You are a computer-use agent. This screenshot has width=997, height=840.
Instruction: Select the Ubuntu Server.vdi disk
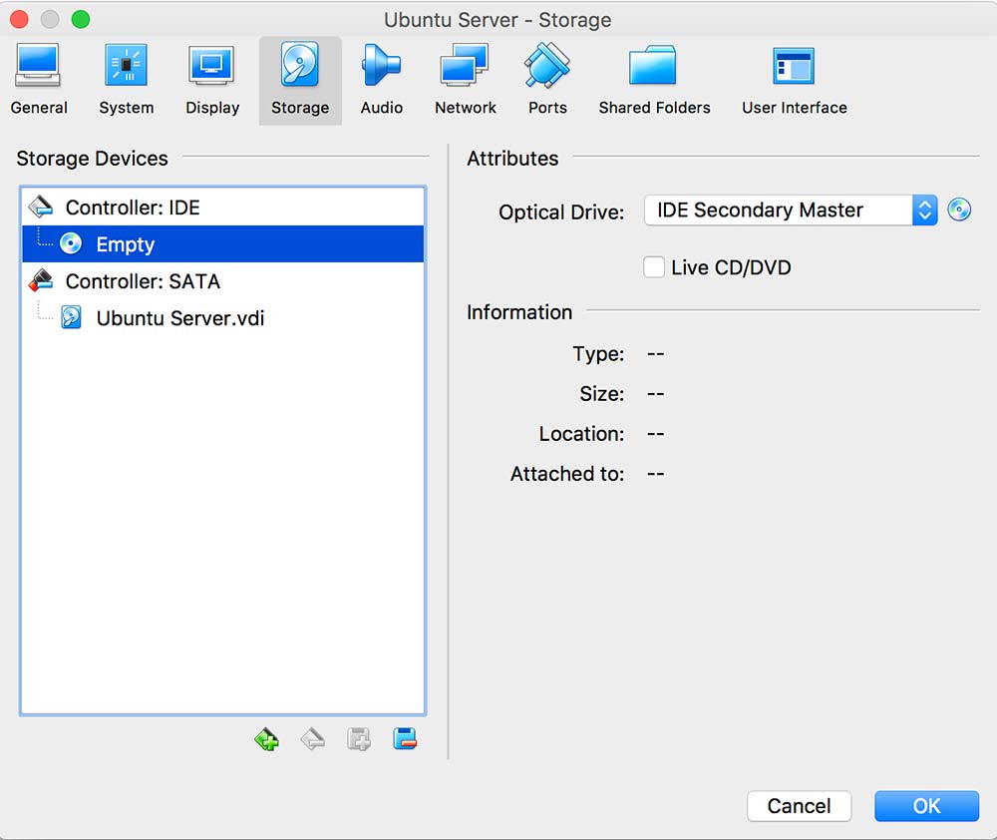179,318
